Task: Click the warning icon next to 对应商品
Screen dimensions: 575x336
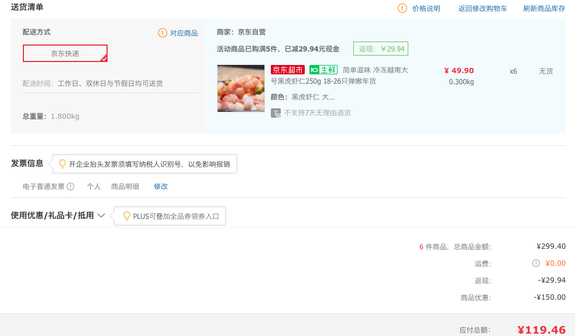Action: coord(163,33)
